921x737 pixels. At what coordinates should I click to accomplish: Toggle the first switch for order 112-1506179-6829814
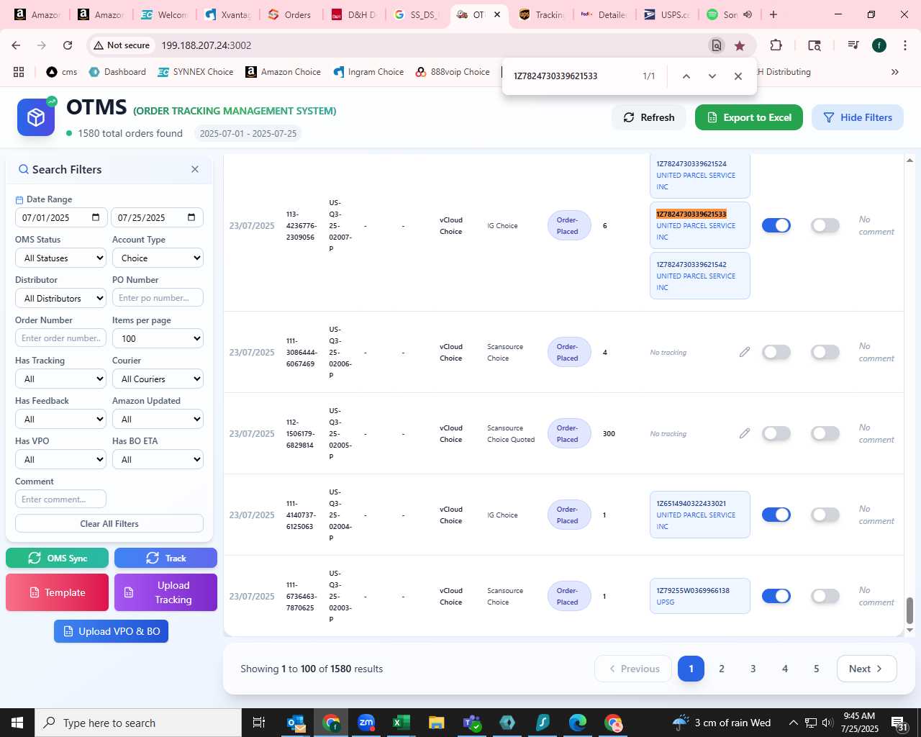point(776,433)
